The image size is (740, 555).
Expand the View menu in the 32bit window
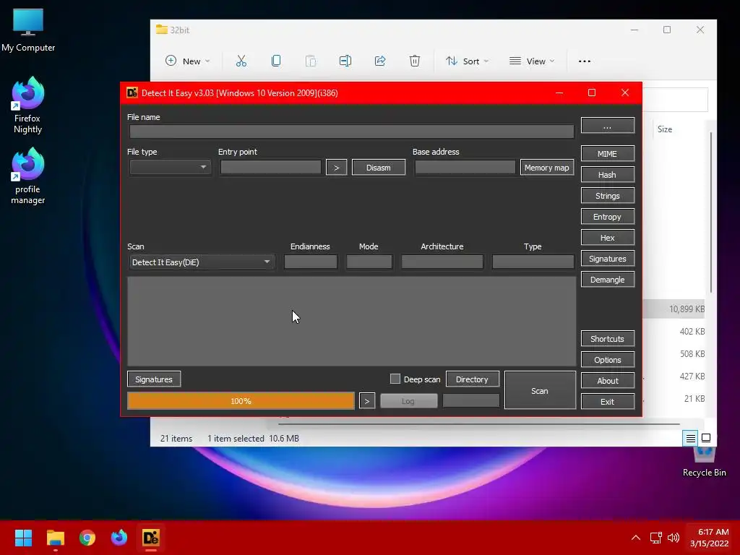pyautogui.click(x=532, y=61)
